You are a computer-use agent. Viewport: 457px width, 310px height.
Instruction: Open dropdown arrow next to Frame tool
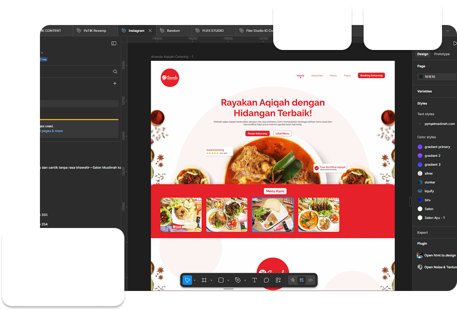click(x=211, y=280)
